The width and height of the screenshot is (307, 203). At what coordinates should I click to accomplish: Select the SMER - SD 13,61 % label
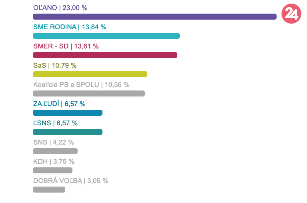pyautogui.click(x=66, y=46)
